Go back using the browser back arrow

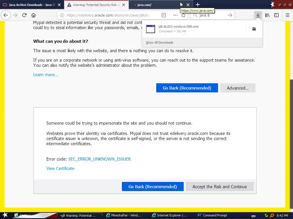point(6,15)
